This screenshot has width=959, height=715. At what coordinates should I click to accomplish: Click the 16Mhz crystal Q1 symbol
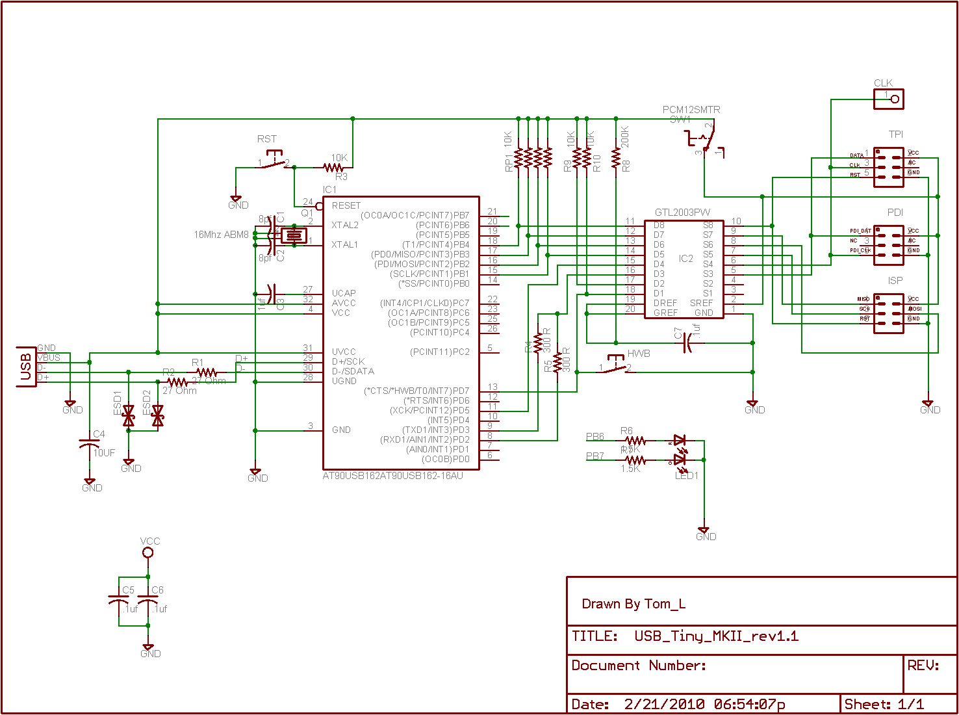[294, 235]
